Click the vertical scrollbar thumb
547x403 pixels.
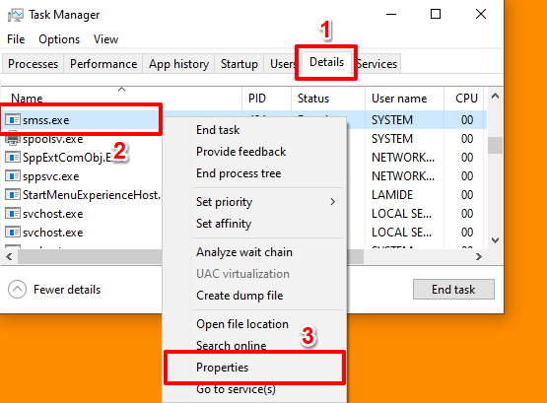(495, 146)
